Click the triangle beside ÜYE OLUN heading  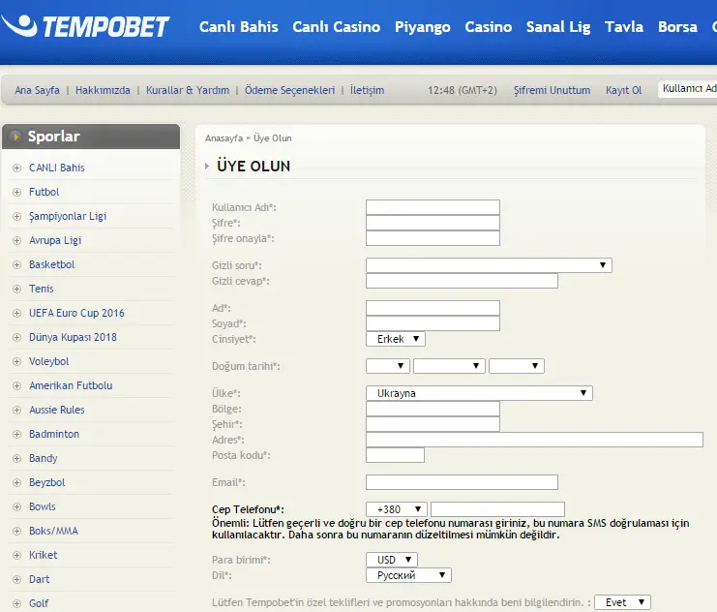click(x=207, y=167)
